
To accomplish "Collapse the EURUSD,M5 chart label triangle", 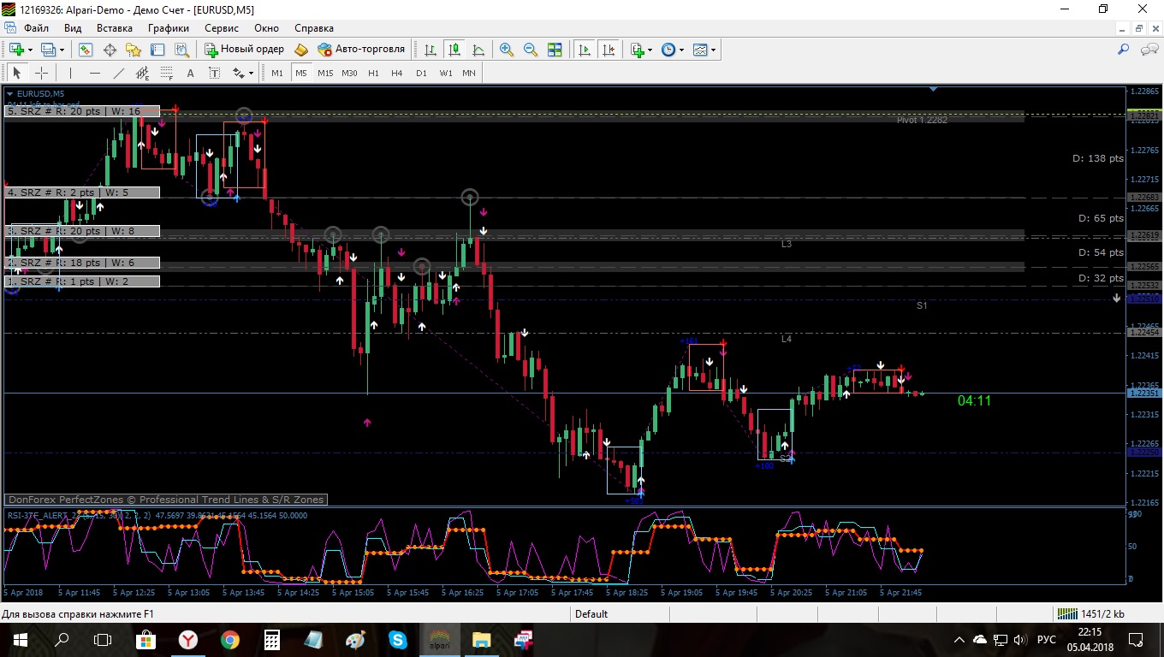I will pos(9,93).
